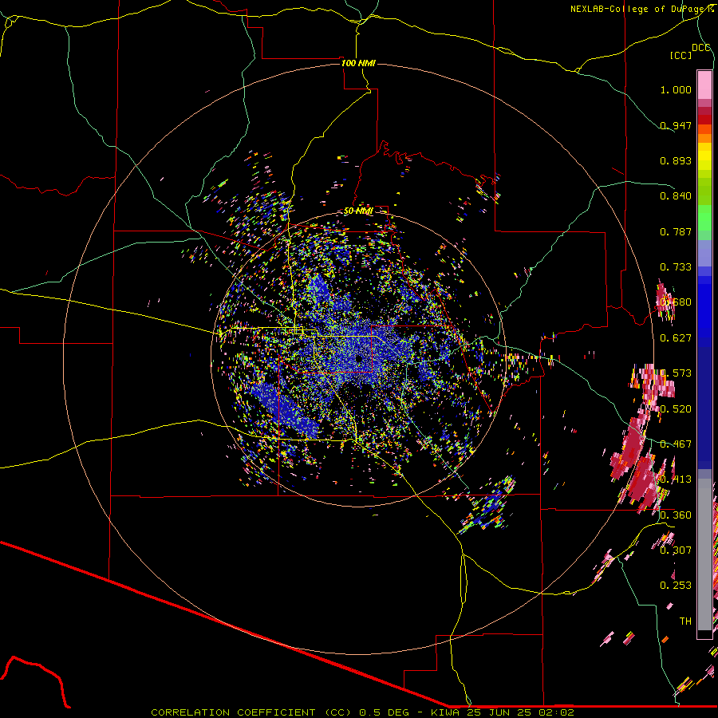Select the 0.893 scale value
Screen dimensions: 718x718
pos(676,160)
